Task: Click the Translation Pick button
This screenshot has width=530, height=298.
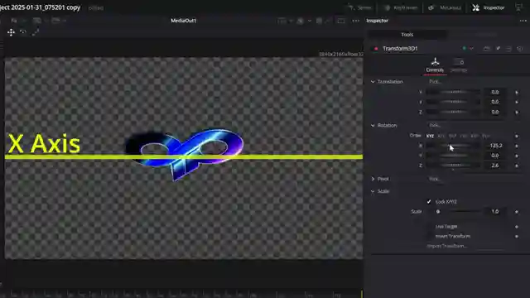Action: (435, 82)
